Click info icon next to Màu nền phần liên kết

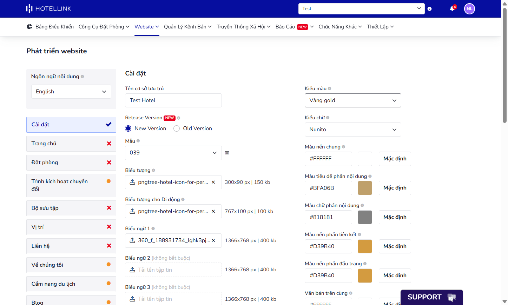[x=359, y=234]
